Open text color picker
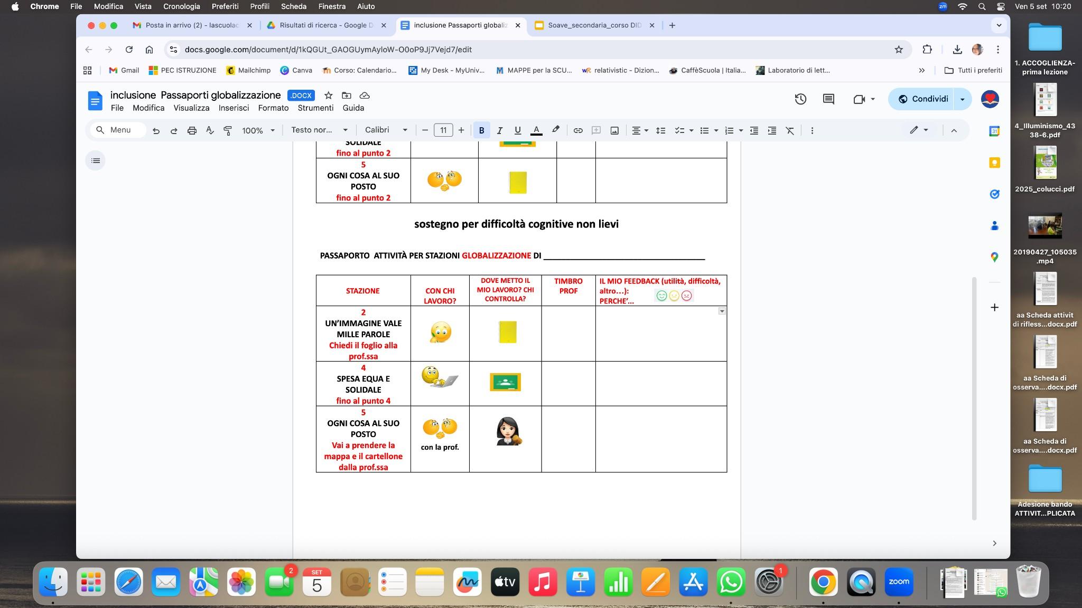Screen dimensions: 1082x608 pos(536,130)
